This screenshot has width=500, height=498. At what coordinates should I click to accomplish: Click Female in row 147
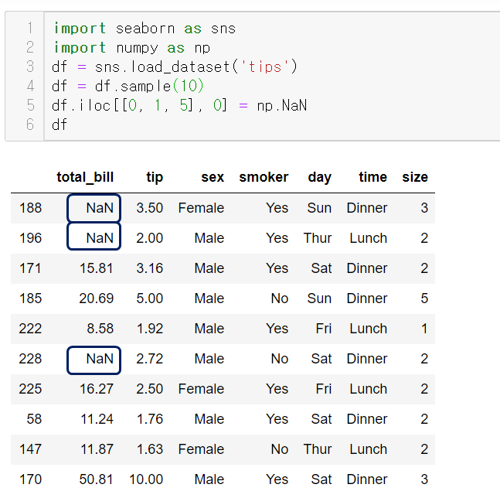[x=201, y=449]
